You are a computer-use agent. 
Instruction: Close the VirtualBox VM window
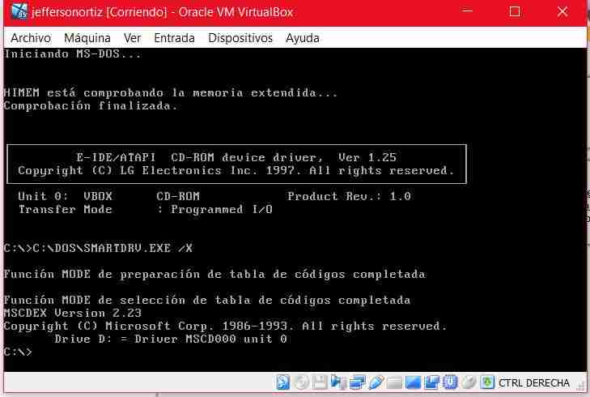(562, 11)
